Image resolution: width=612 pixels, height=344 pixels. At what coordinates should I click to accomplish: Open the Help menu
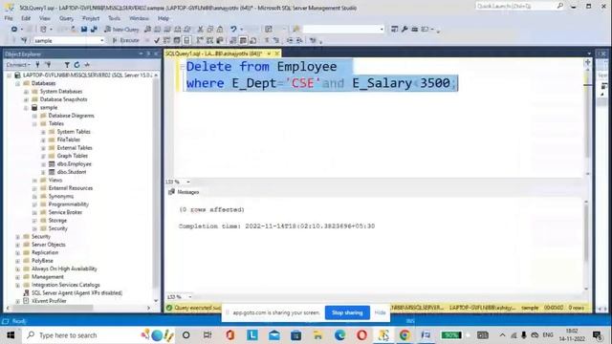164,18
